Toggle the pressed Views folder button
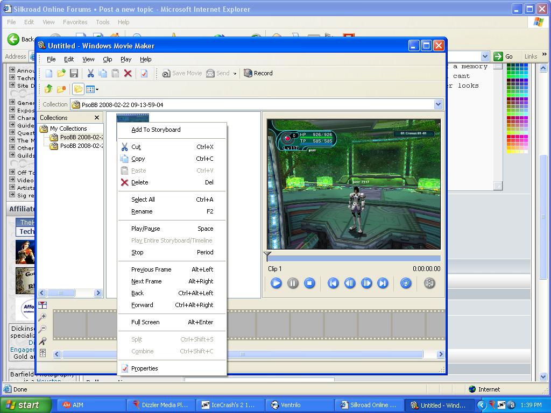The image size is (551, 413). 78,89
